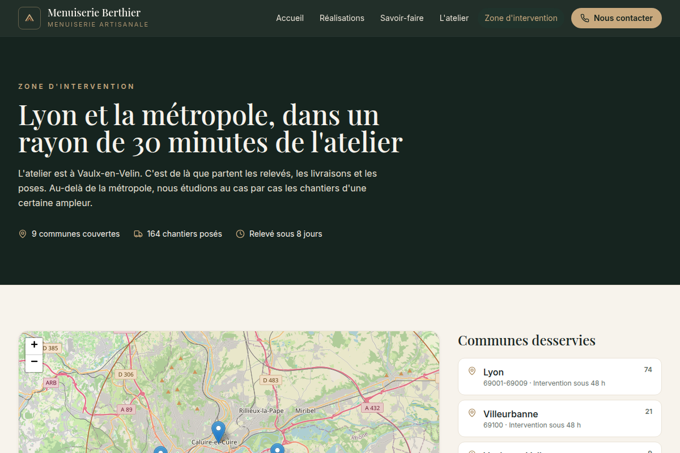Zoom out on the map with minus button

(x=34, y=362)
